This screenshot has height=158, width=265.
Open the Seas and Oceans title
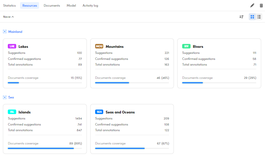click(x=120, y=112)
